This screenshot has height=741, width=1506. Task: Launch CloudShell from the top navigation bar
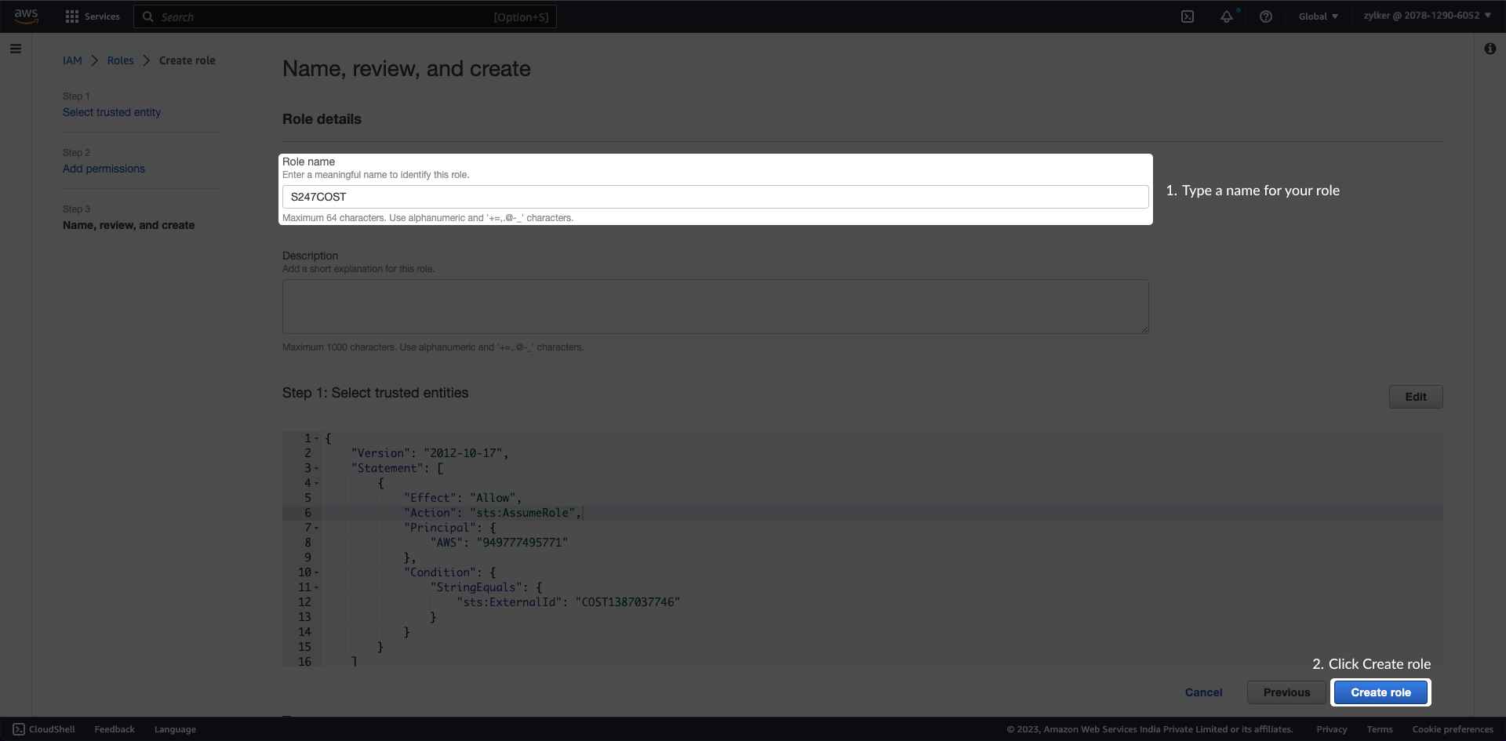tap(1188, 16)
